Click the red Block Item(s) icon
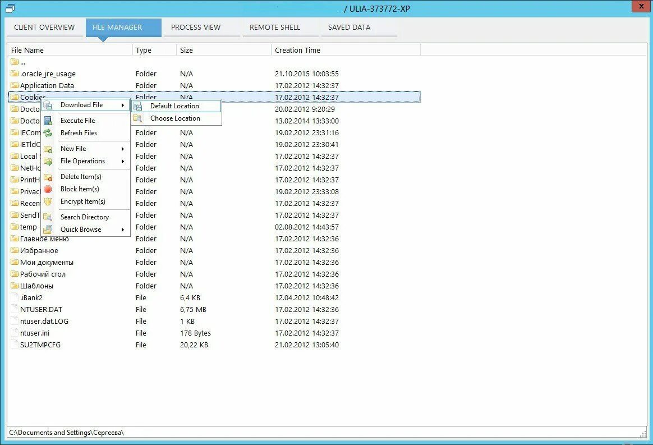Image resolution: width=653 pixels, height=445 pixels. 48,189
